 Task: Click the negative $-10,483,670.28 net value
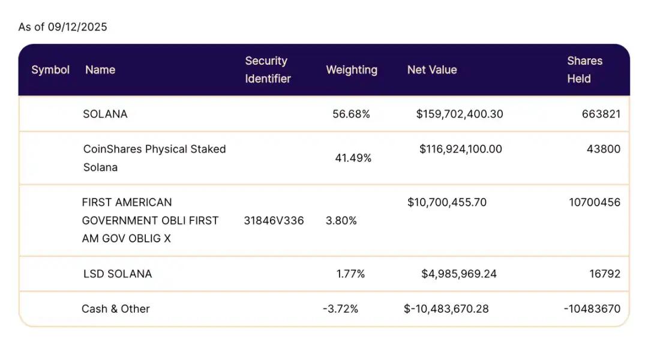pyautogui.click(x=446, y=309)
